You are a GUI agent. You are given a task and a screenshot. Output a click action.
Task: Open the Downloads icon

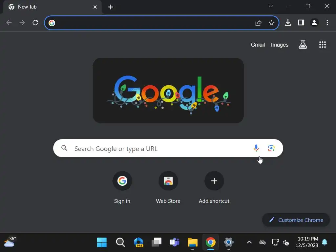tap(288, 23)
